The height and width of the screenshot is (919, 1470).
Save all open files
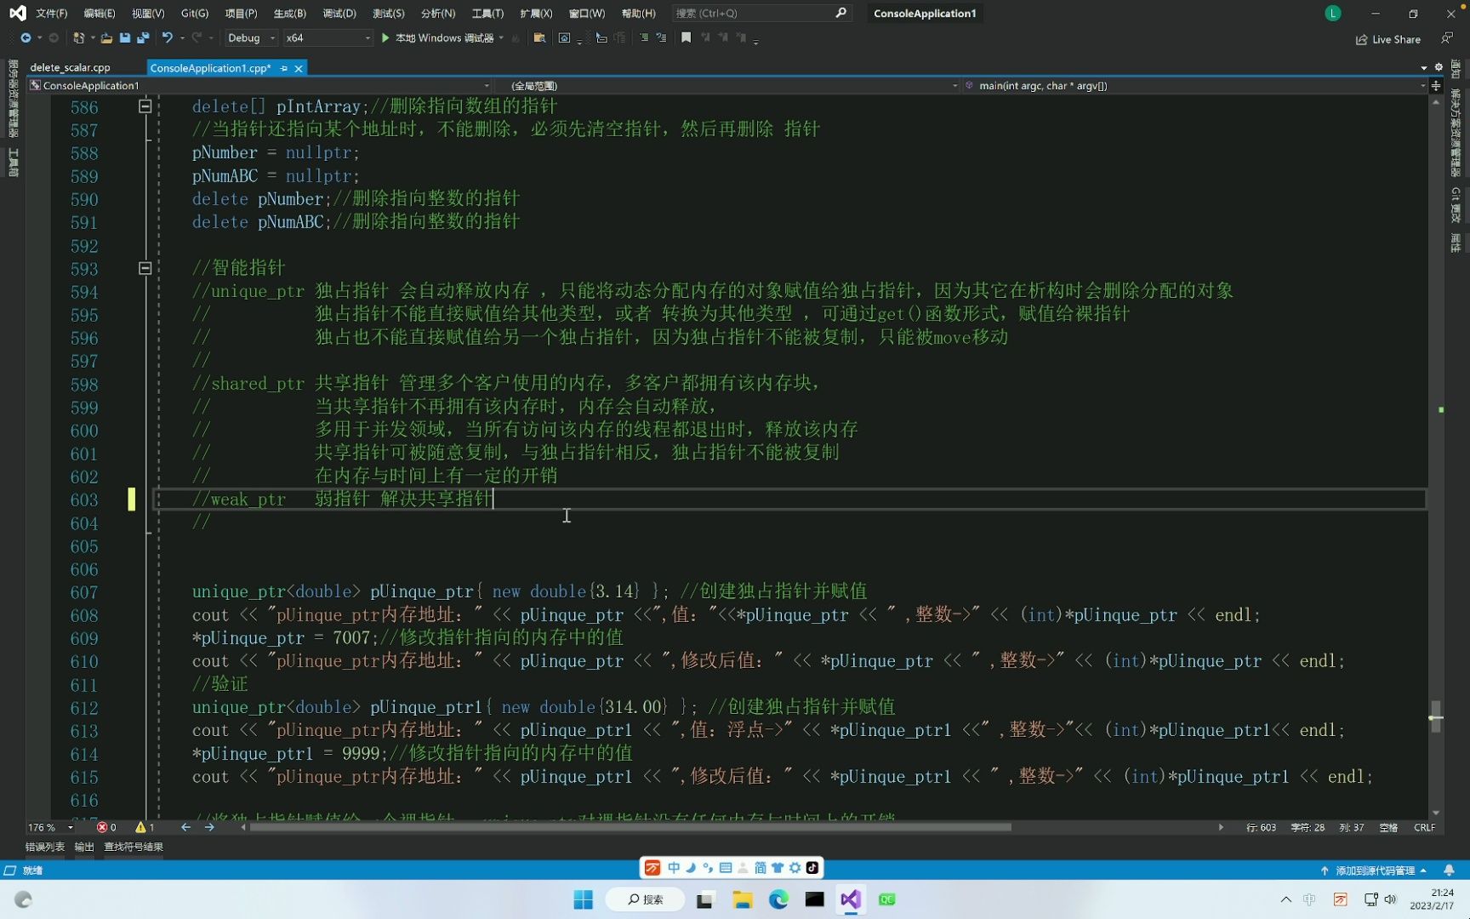[141, 37]
